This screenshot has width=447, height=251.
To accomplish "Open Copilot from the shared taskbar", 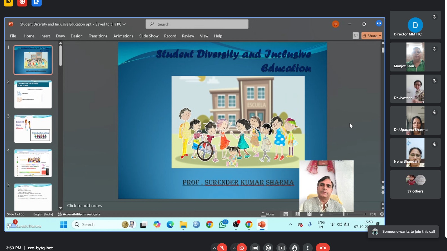I will click(157, 225).
